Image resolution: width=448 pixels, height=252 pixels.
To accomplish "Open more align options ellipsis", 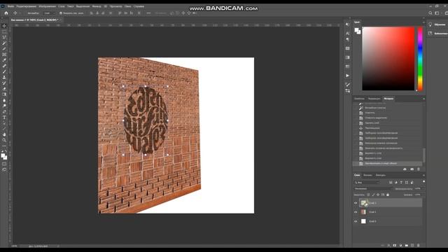I will pyautogui.click(x=148, y=13).
